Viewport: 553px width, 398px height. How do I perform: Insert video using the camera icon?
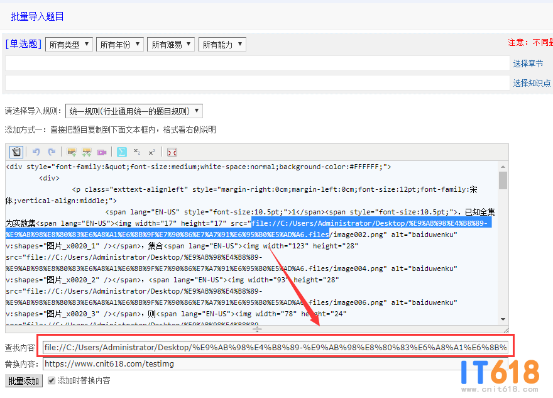(102, 152)
